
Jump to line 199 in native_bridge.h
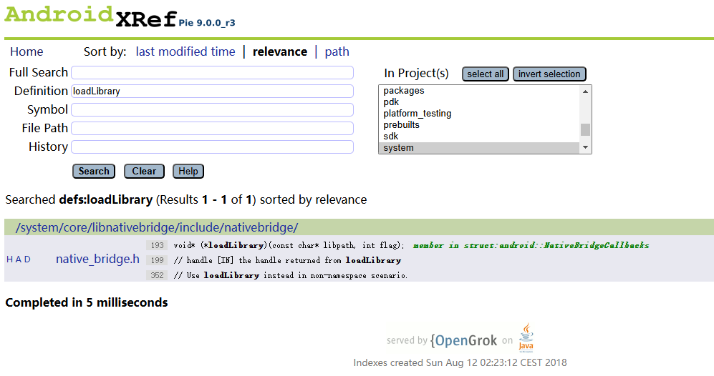tap(157, 260)
